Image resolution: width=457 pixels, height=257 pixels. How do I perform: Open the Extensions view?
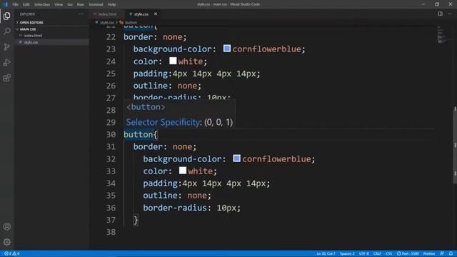[6, 78]
